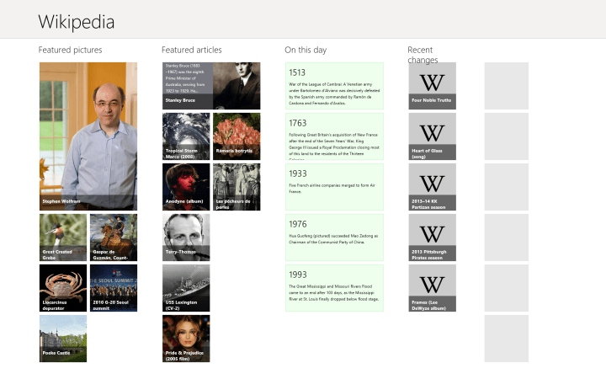The width and height of the screenshot is (606, 379).
Task: Select the 1976 Hua Guofeng event tile
Action: pyautogui.click(x=334, y=238)
